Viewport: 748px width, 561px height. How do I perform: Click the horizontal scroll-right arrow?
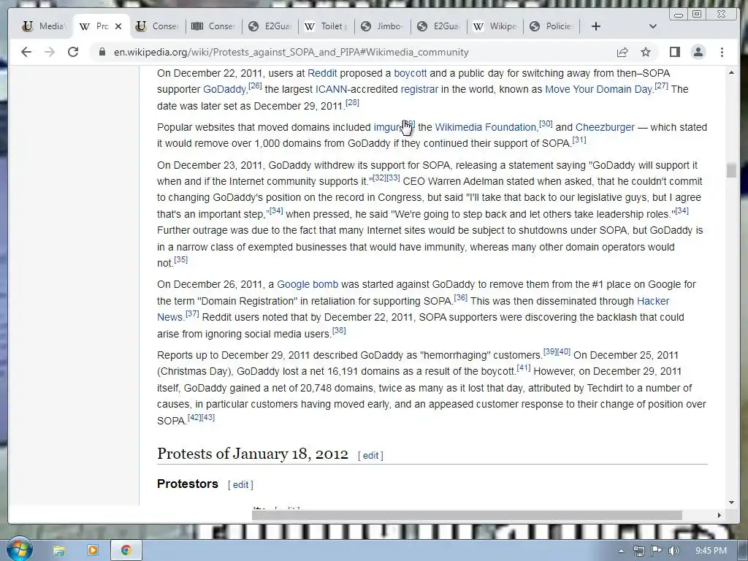pyautogui.click(x=719, y=515)
